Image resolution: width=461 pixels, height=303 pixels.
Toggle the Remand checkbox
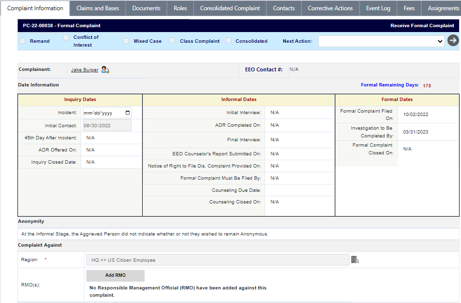(22, 41)
